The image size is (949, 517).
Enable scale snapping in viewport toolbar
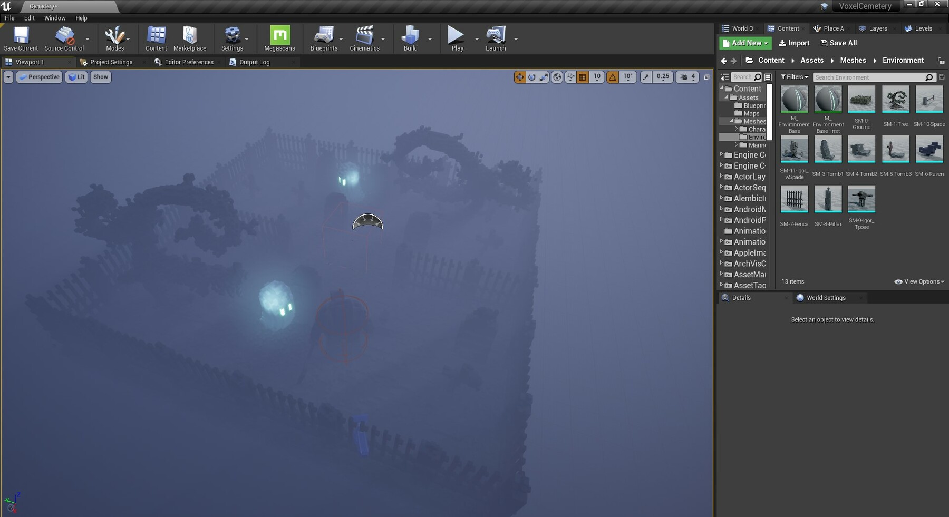click(x=646, y=77)
